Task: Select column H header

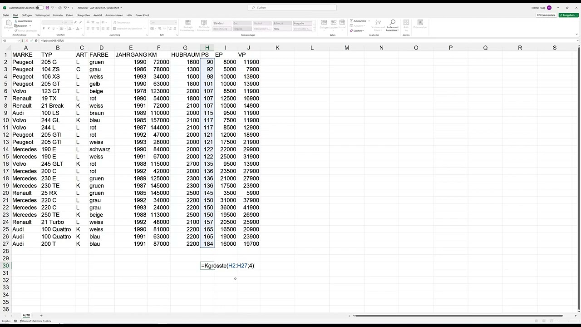Action: 207,48
